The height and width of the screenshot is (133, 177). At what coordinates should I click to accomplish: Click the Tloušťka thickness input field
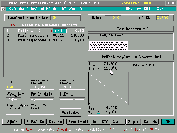tap(42, 112)
